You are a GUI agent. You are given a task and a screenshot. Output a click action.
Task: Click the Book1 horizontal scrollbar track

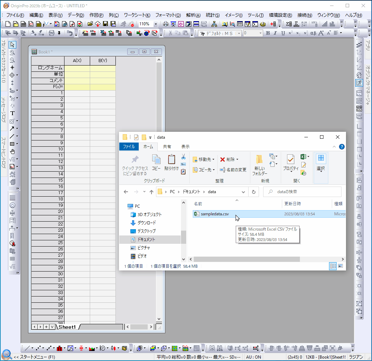pyautogui.click(x=139, y=327)
